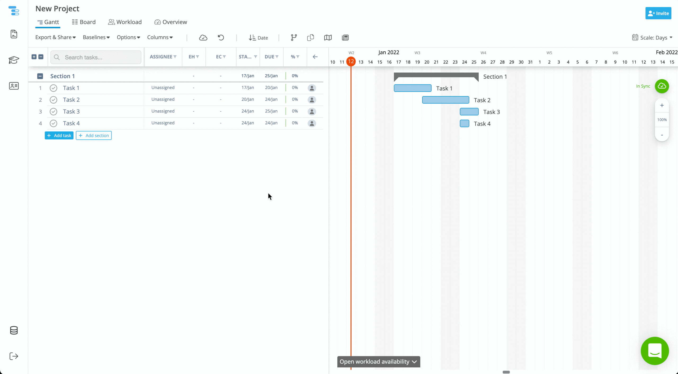The image size is (678, 374).
Task: Switch to the Workload tab
Action: tap(125, 22)
